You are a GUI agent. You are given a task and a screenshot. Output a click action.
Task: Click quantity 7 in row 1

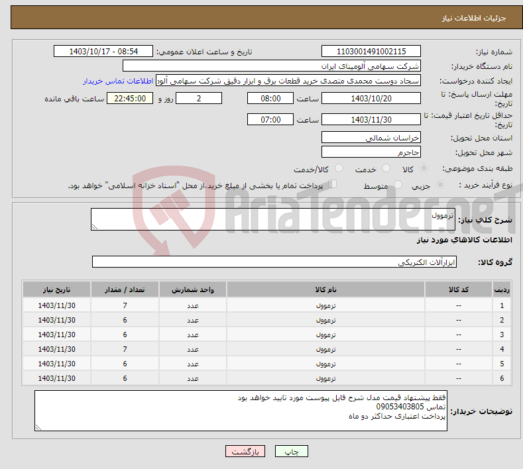point(125,305)
